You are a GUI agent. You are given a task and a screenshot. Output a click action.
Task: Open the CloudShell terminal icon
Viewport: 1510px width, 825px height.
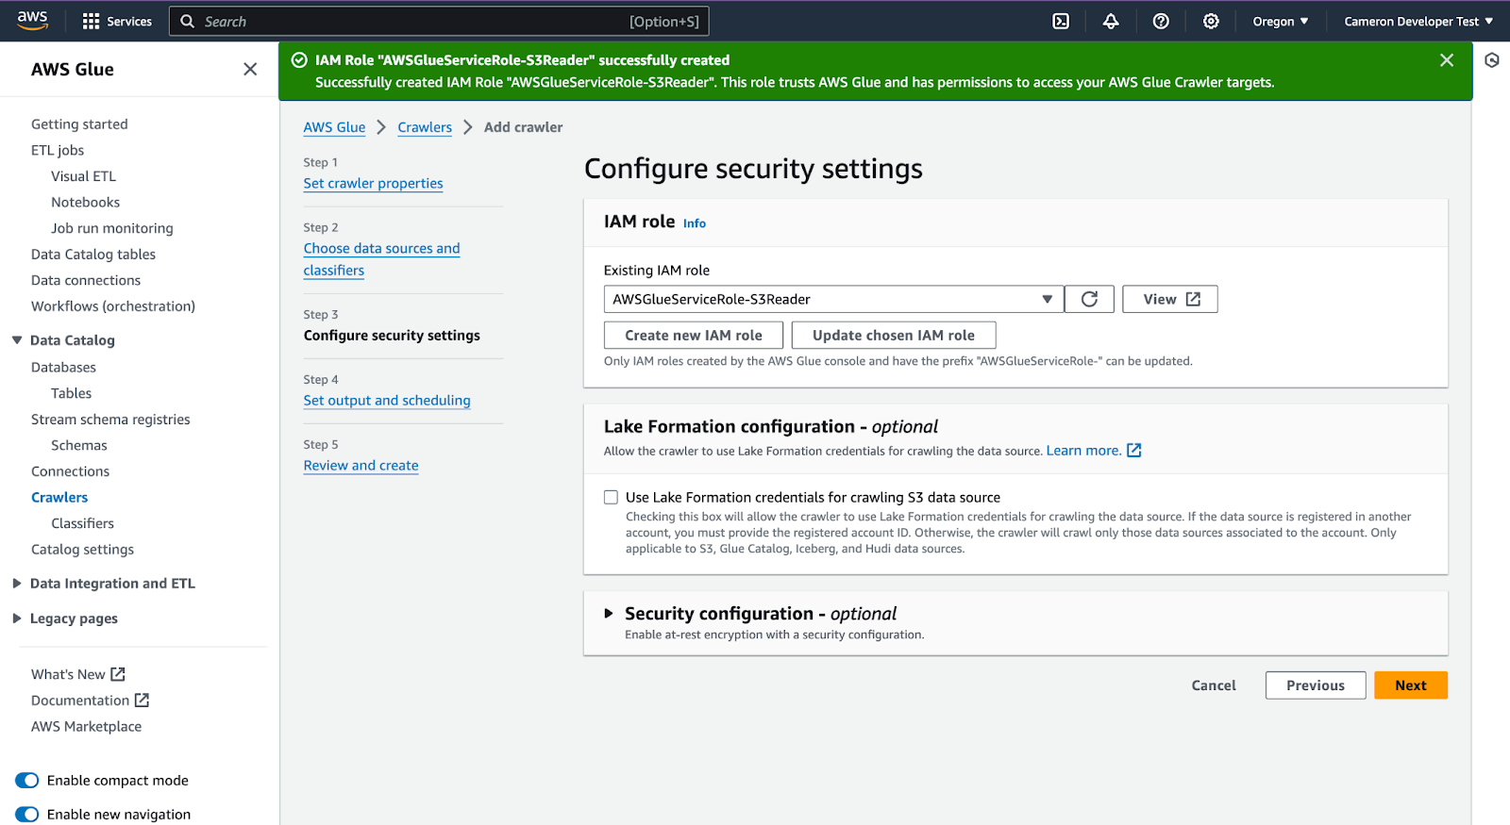coord(1061,21)
